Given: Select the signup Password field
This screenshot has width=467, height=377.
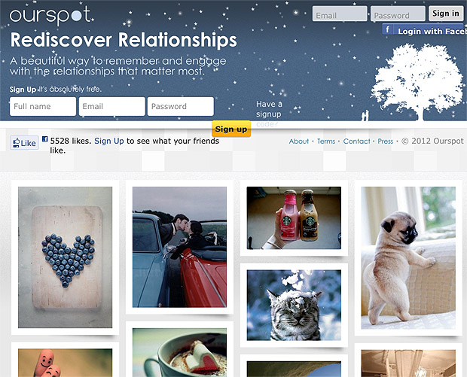Looking at the screenshot, I should pyautogui.click(x=181, y=106).
